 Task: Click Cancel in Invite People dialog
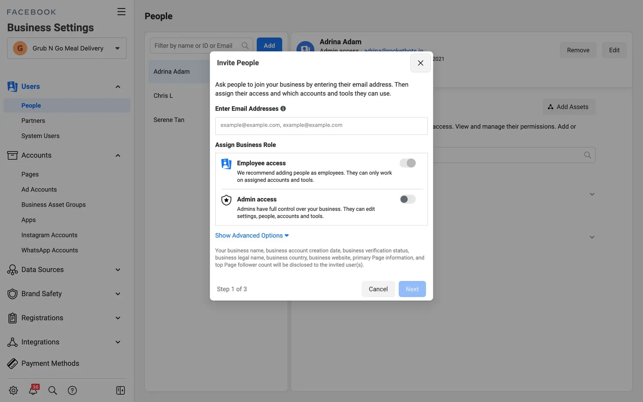[x=378, y=289]
